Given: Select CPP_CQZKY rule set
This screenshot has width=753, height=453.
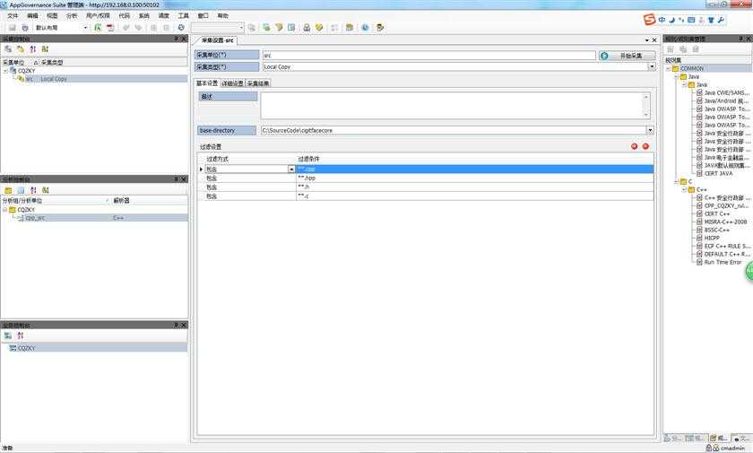Looking at the screenshot, I should pos(726,206).
